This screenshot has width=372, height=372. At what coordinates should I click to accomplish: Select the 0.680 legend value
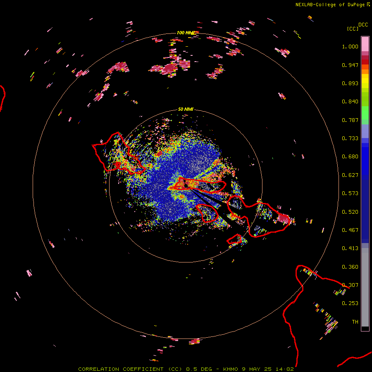coord(350,157)
